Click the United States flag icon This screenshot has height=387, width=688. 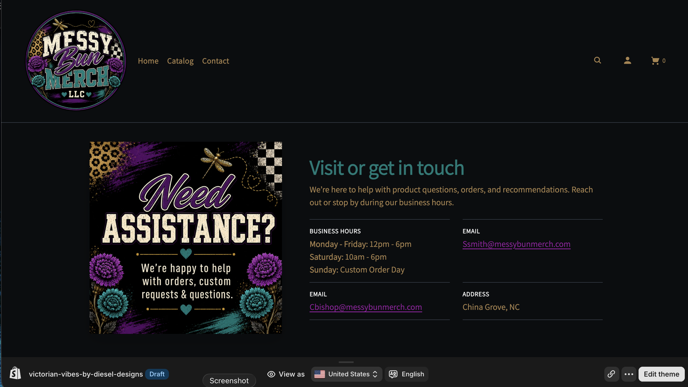tap(319, 374)
